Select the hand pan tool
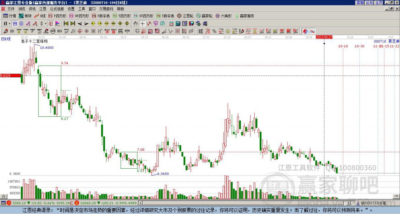 136,24
